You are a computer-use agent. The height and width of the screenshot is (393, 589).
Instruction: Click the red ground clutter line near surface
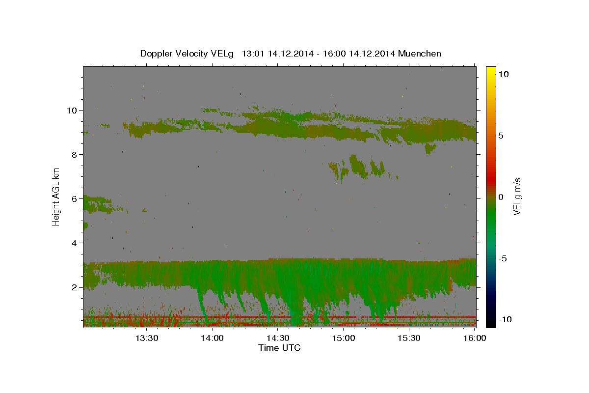coord(280,317)
